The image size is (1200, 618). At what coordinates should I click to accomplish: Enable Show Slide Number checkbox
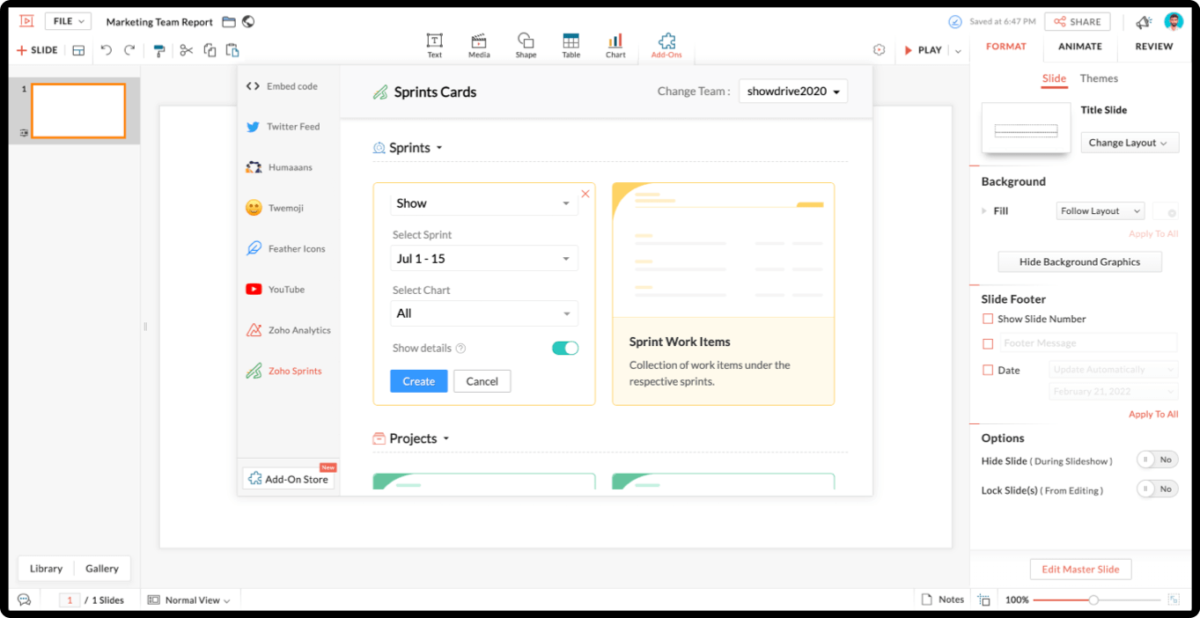[988, 319]
